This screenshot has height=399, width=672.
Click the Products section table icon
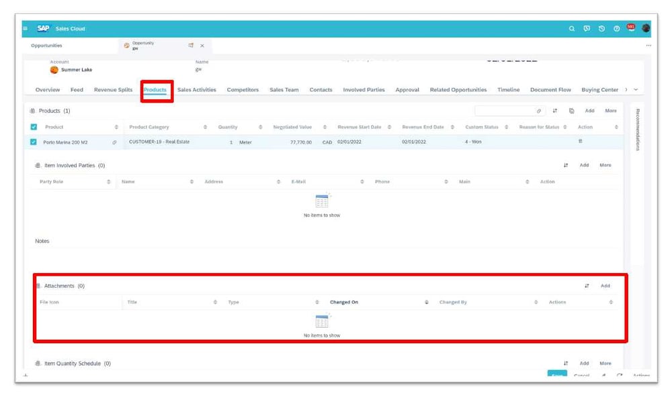click(x=32, y=111)
